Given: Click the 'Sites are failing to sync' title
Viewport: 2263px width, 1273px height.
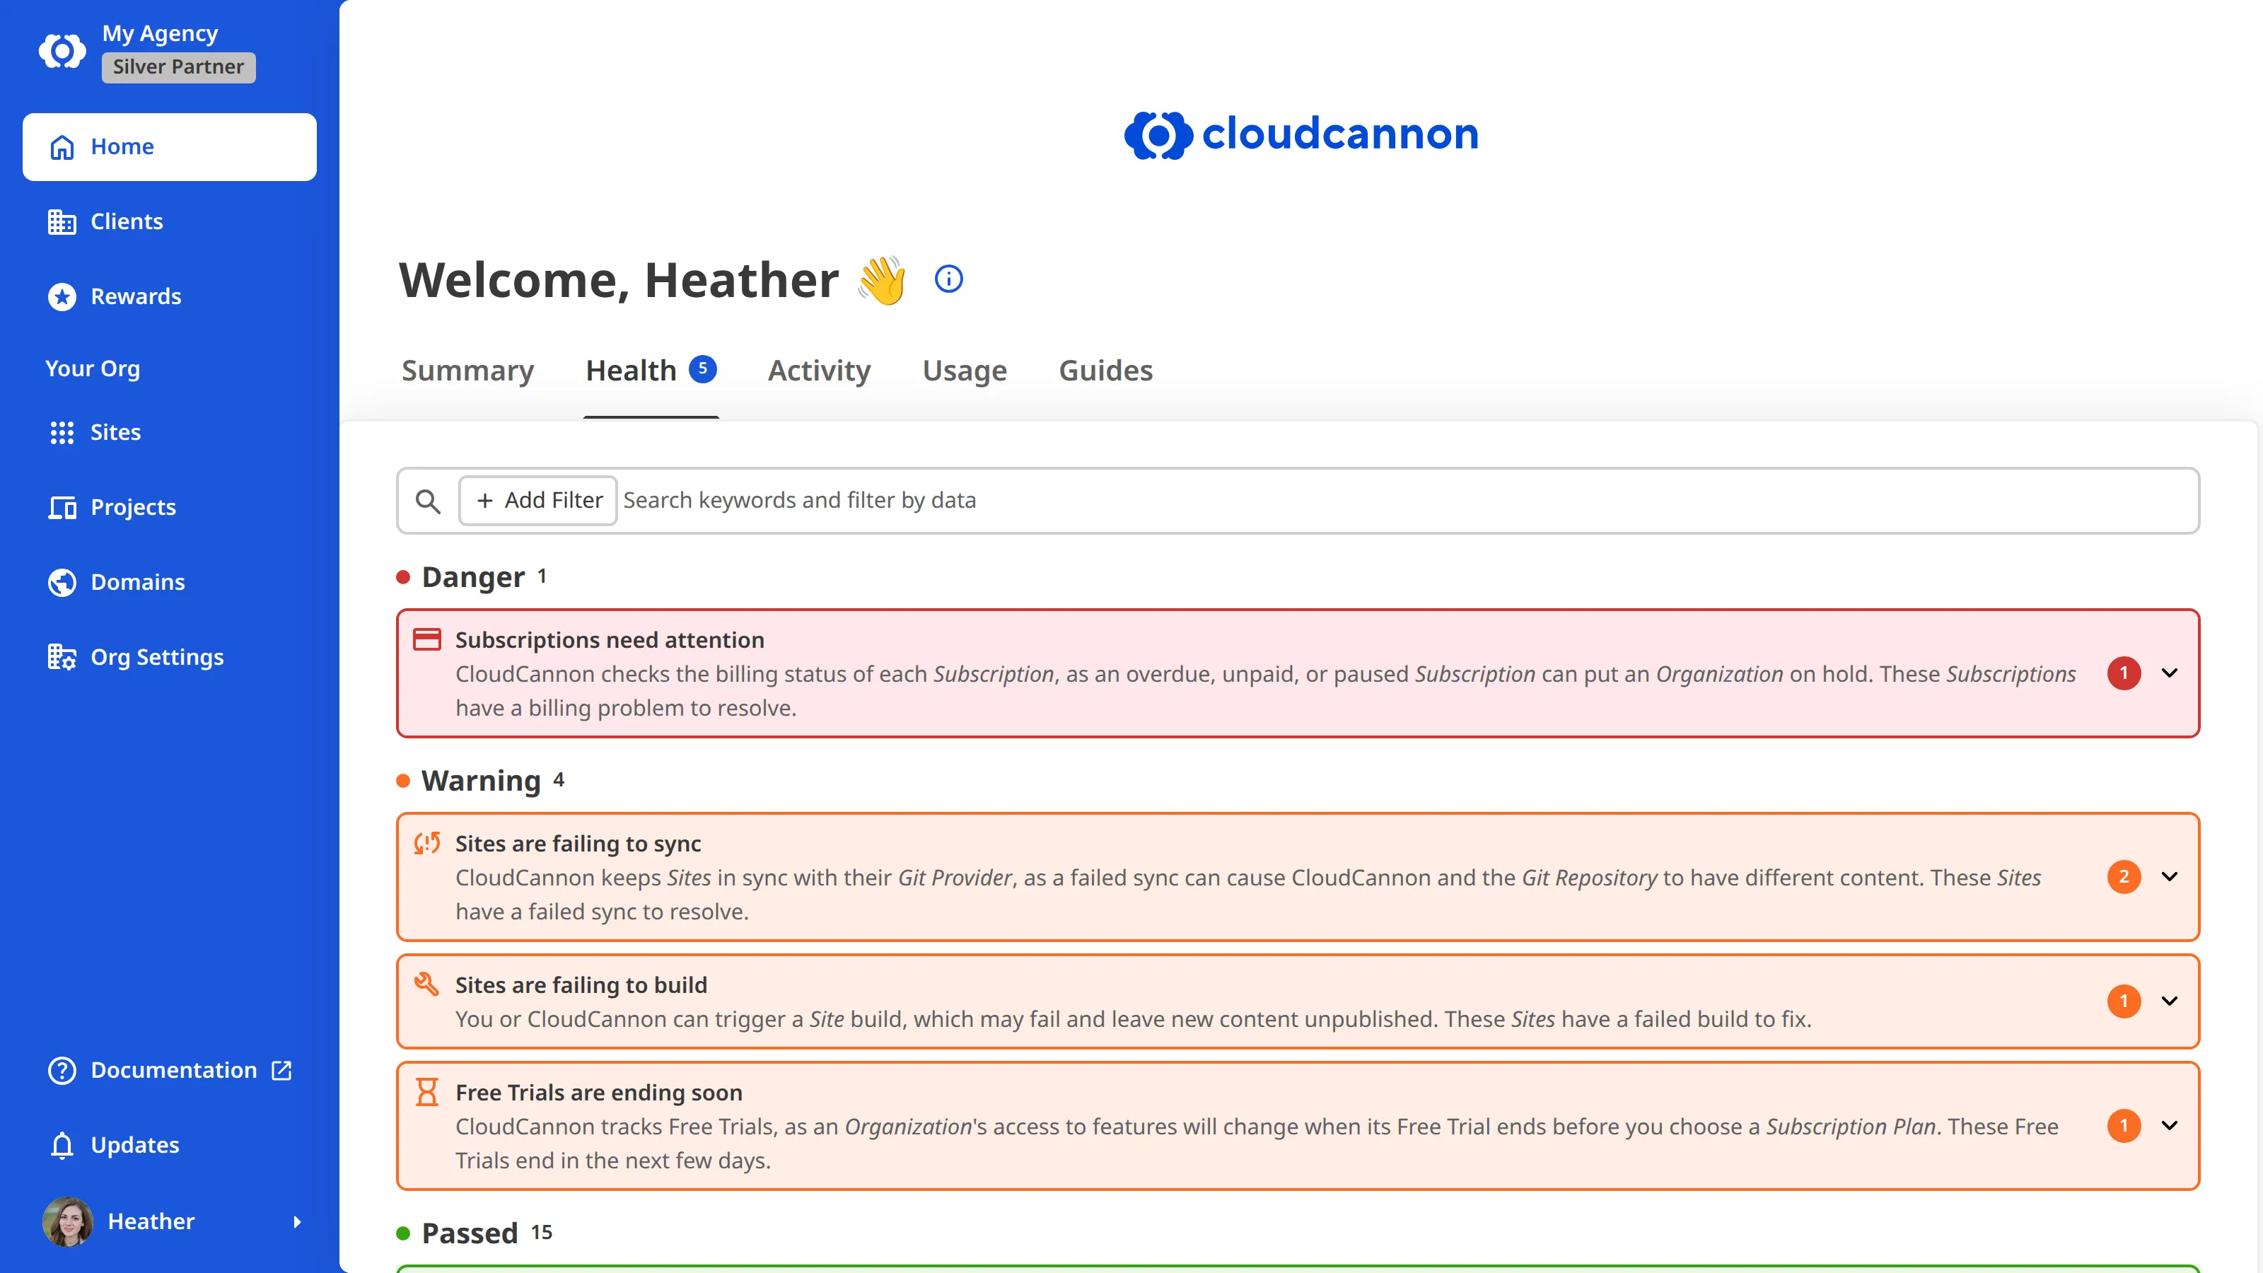Looking at the screenshot, I should click(x=578, y=844).
